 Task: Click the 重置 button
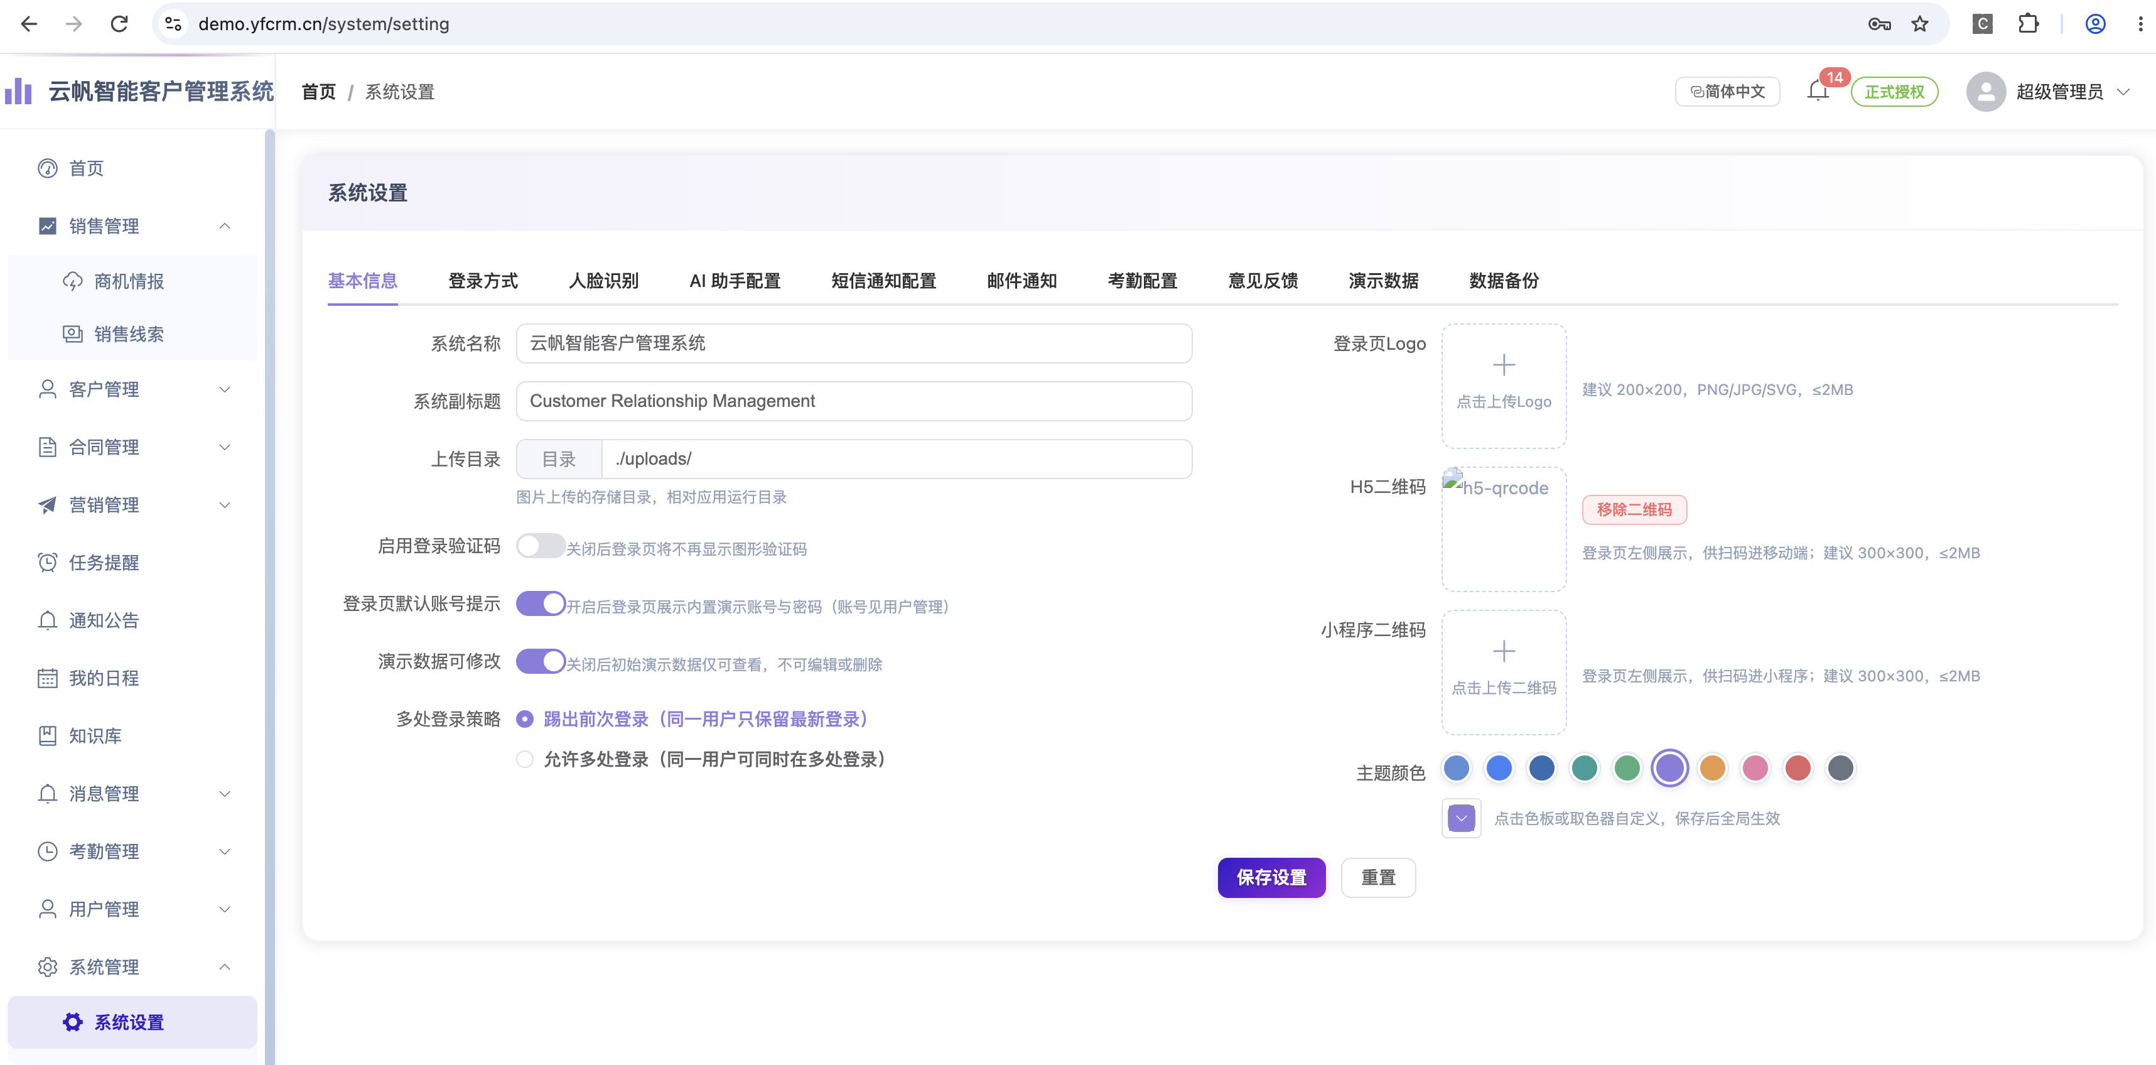(1379, 877)
